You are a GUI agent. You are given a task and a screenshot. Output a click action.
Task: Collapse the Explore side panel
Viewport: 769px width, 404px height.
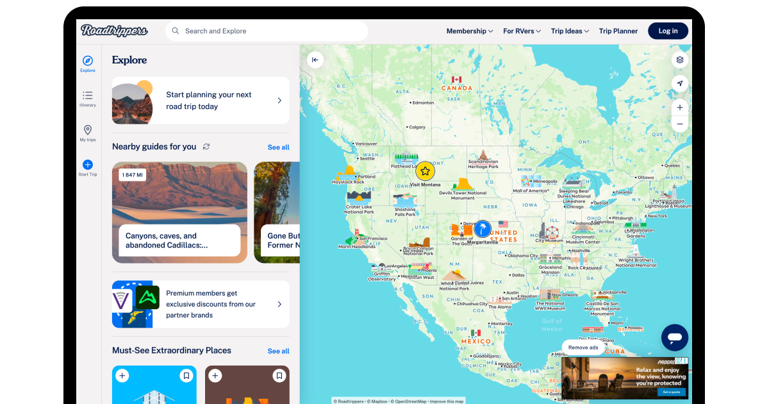click(315, 60)
